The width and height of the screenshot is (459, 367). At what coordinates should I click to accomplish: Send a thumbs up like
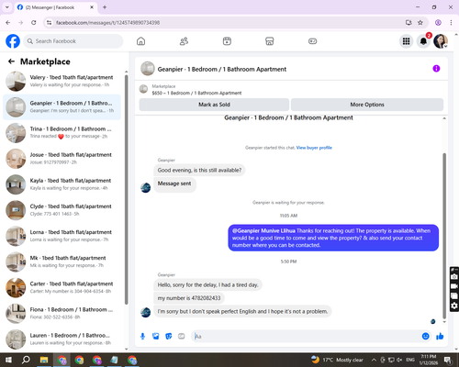coord(440,337)
